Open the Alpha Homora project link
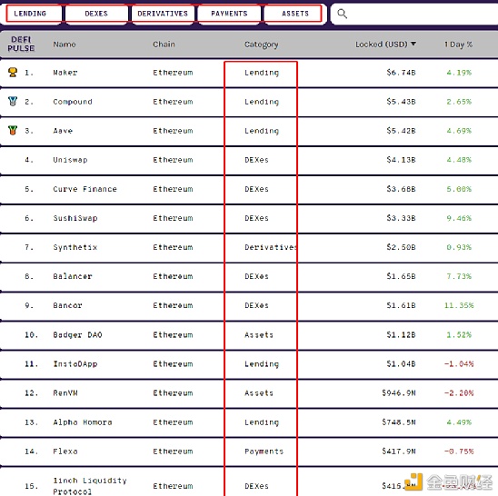The image size is (498, 496). point(83,422)
